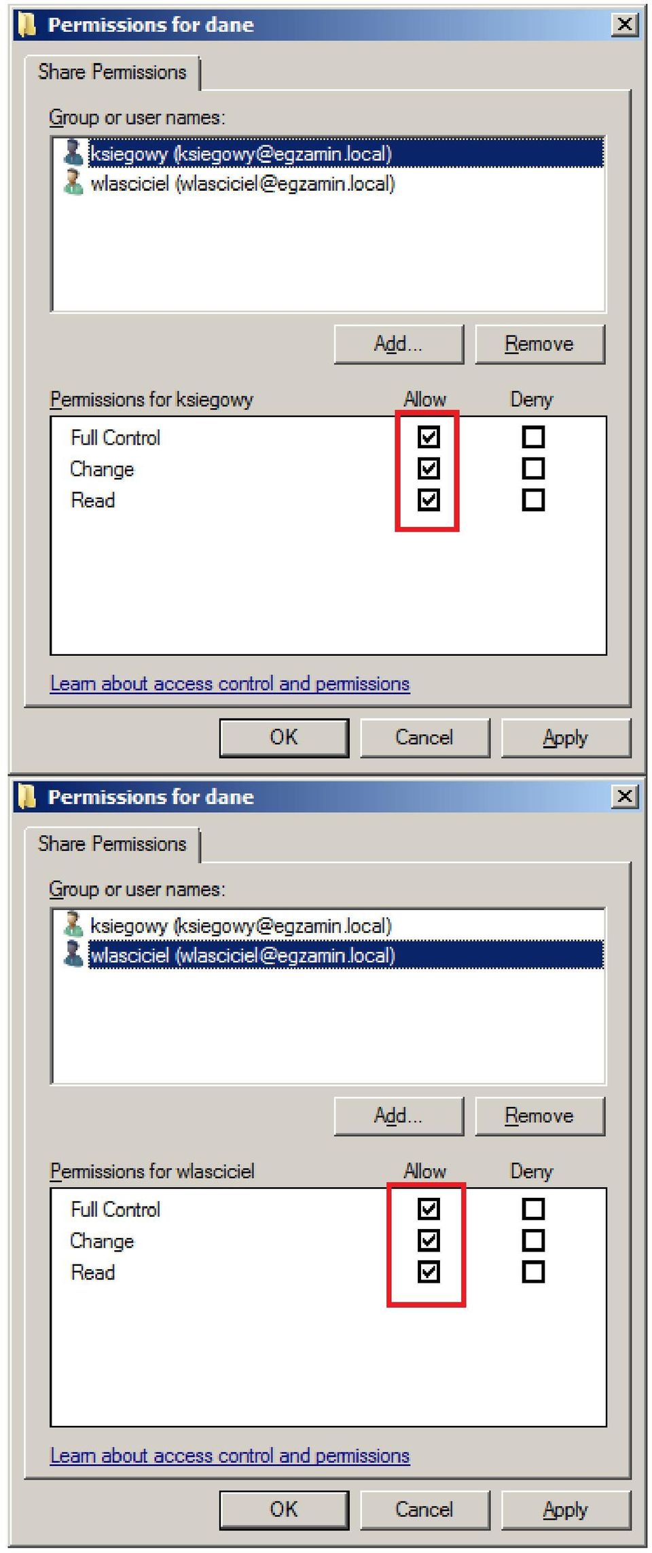Open access control link in bottom dialog
Image resolution: width=652 pixels, height=1553 pixels.
point(230,1455)
